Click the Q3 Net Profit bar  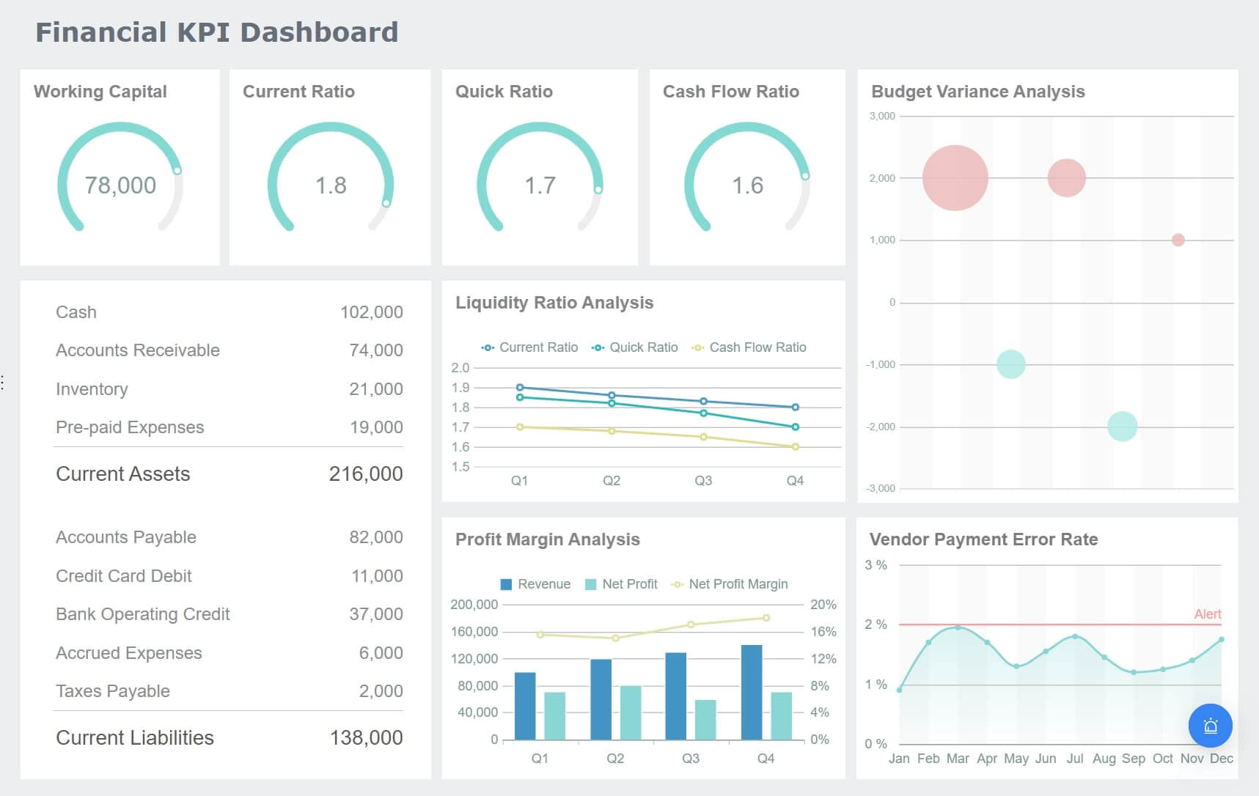tap(705, 720)
